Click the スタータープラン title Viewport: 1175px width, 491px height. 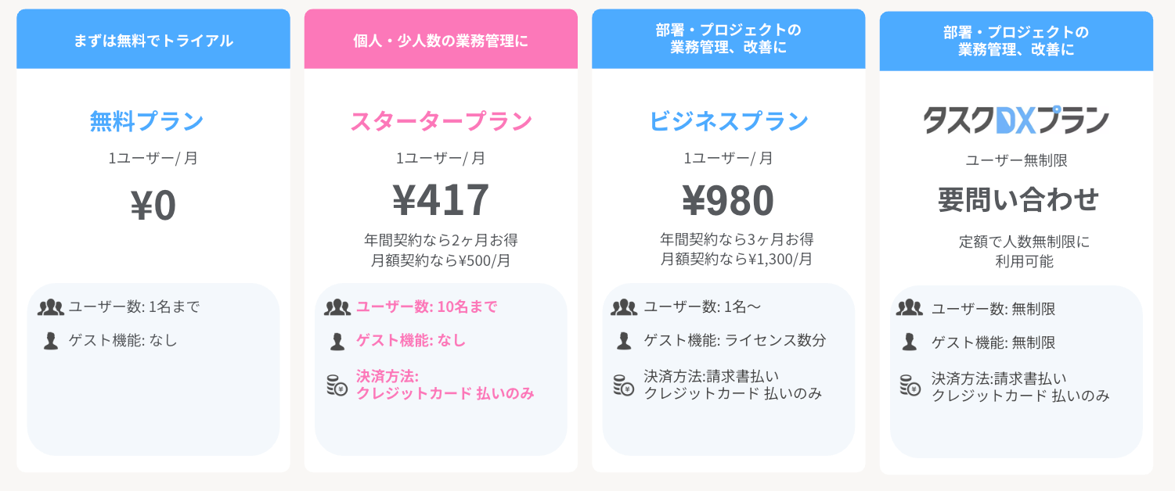[441, 121]
